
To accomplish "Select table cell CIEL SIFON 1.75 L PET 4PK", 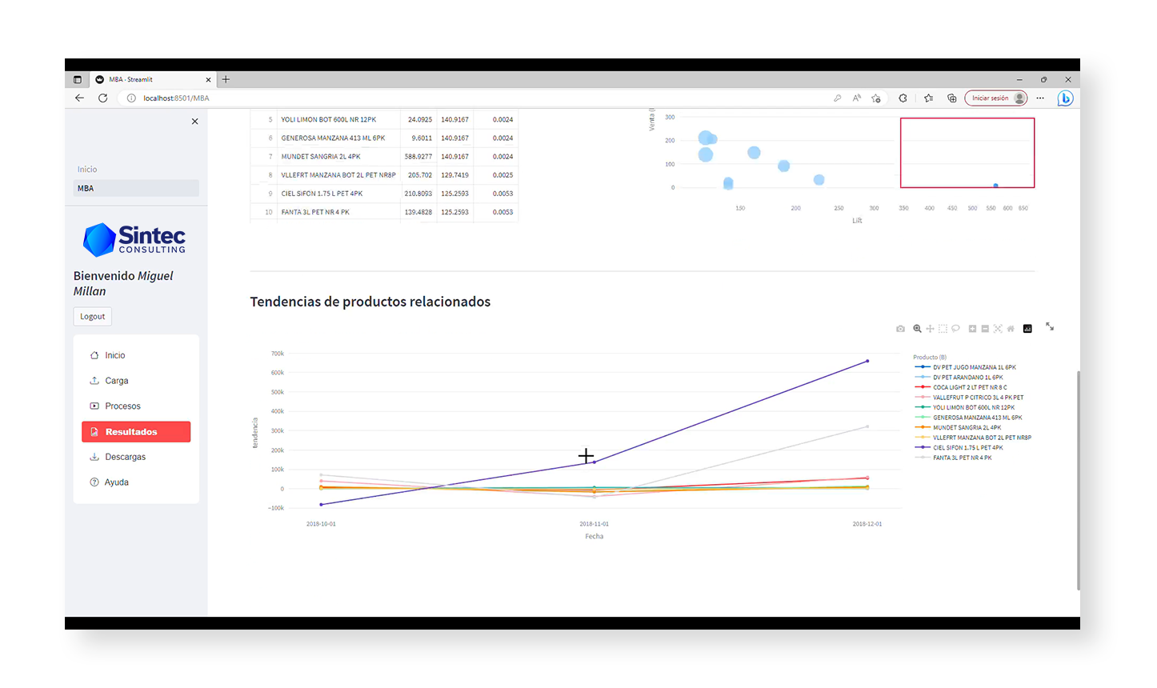I will pyautogui.click(x=339, y=194).
